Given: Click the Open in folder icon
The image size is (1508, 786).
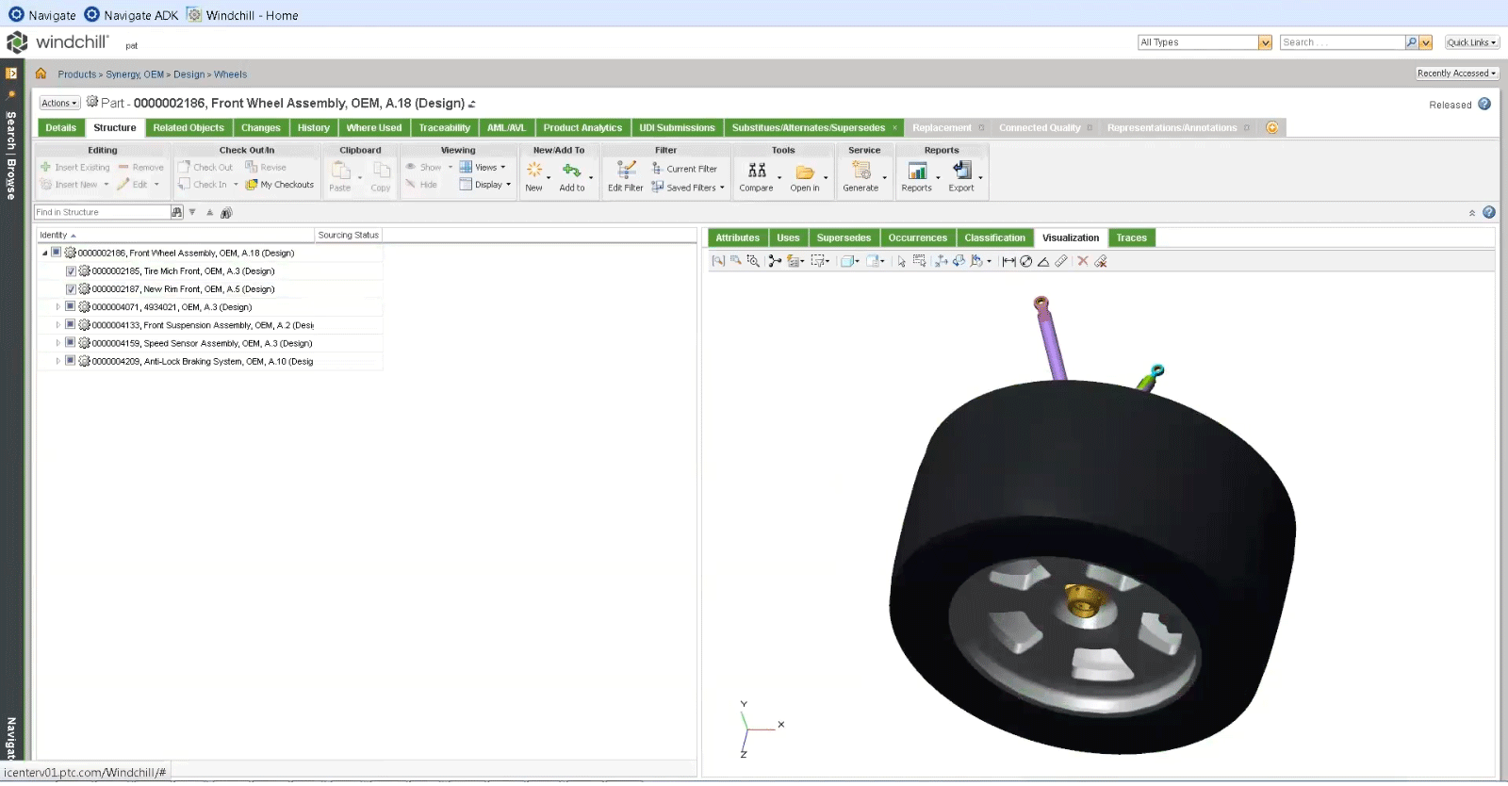Looking at the screenshot, I should [805, 172].
